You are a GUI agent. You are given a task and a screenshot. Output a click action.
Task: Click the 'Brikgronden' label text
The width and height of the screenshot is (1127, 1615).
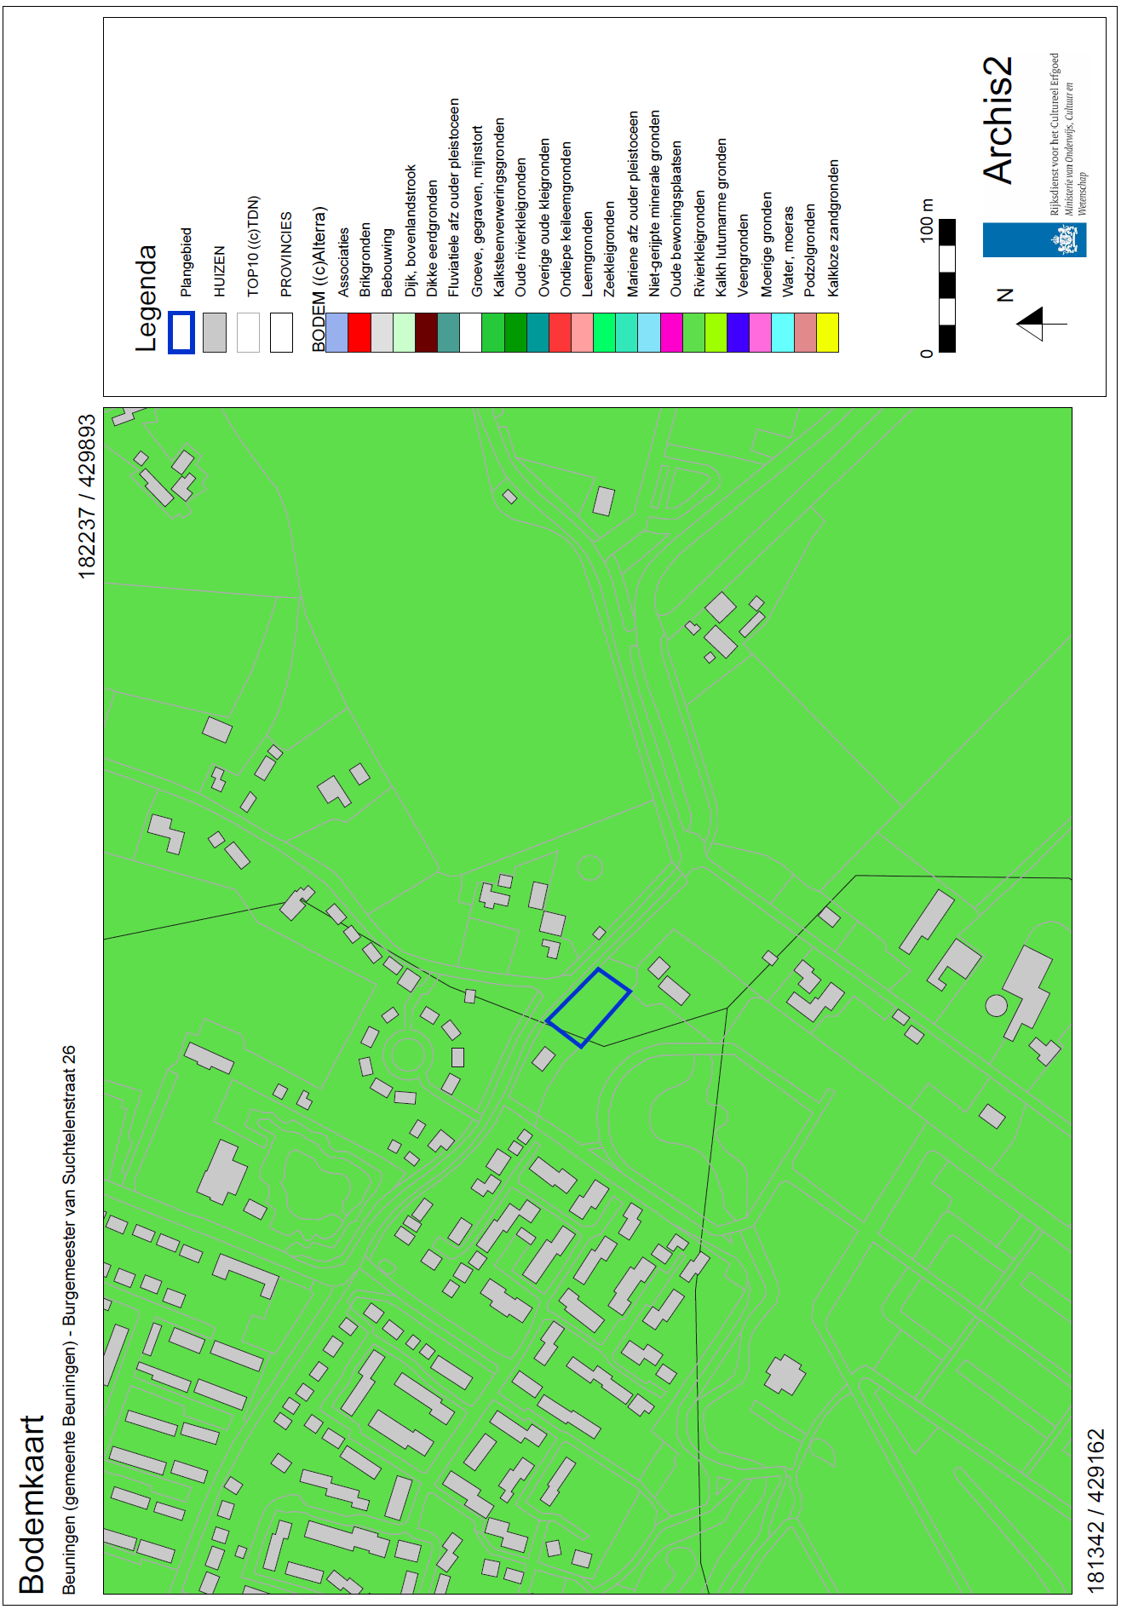coord(365,260)
